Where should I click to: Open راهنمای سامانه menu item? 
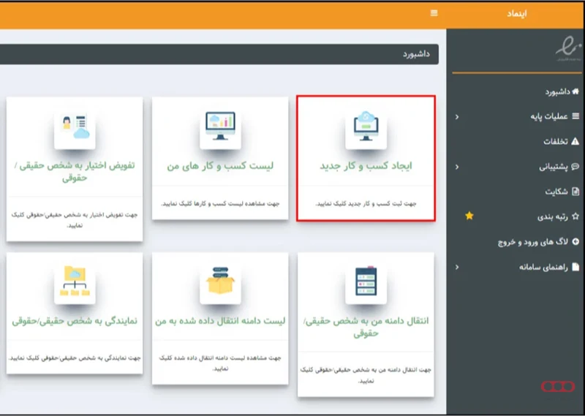[543, 267]
